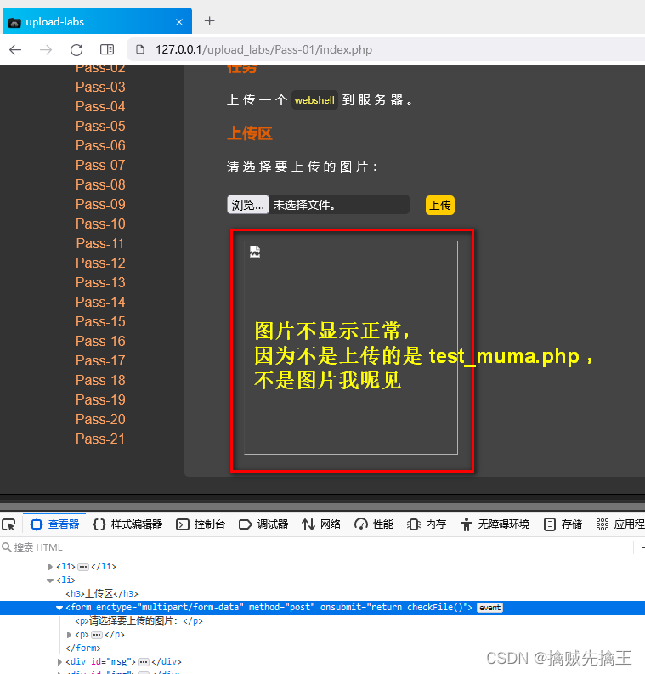This screenshot has width=645, height=674.
Task: Select the h3 上传区 line in inspector
Action: pos(102,593)
